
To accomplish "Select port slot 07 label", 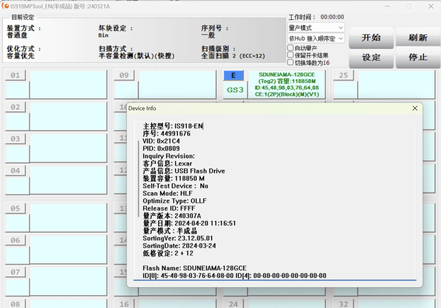I will (x=15, y=272).
